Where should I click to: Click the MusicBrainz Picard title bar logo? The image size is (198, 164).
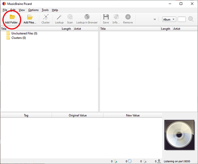click(4, 4)
